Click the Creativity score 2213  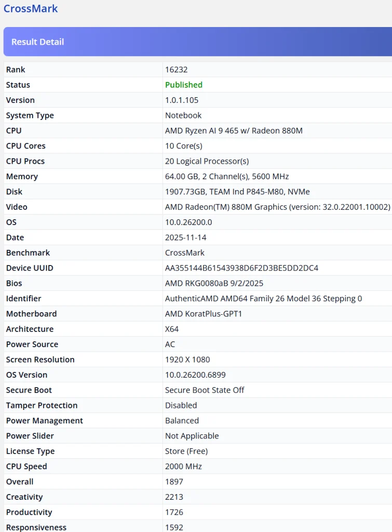[x=174, y=497]
